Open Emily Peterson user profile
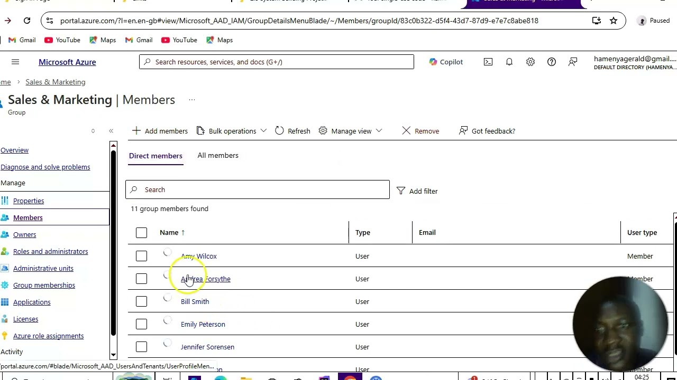 click(x=203, y=324)
